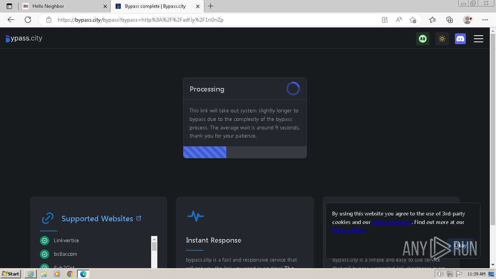Screen dimensions: 496x279
Task: Open the Collections icon
Action: click(449, 20)
